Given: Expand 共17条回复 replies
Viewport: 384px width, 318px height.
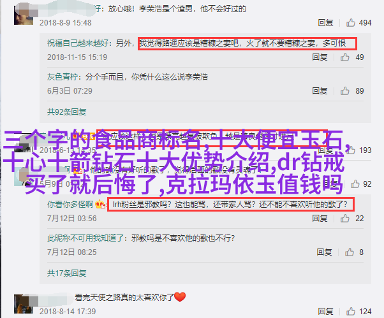Looking at the screenshot, I should tap(66, 273).
